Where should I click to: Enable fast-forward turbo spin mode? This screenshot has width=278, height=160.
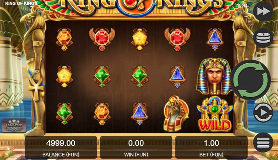point(263,11)
